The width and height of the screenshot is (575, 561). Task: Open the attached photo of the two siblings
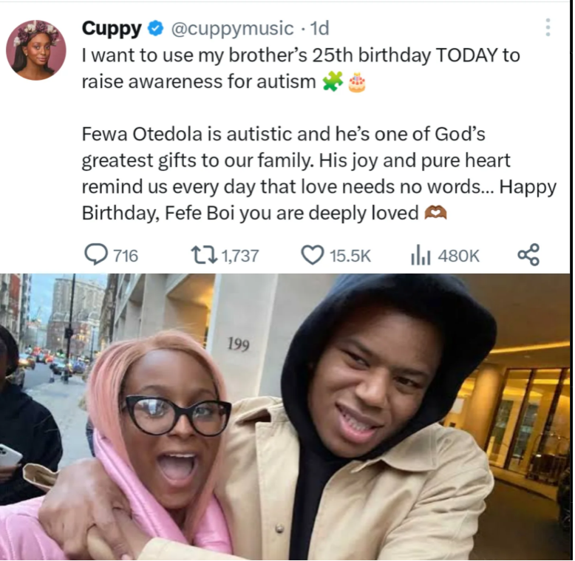click(x=285, y=417)
